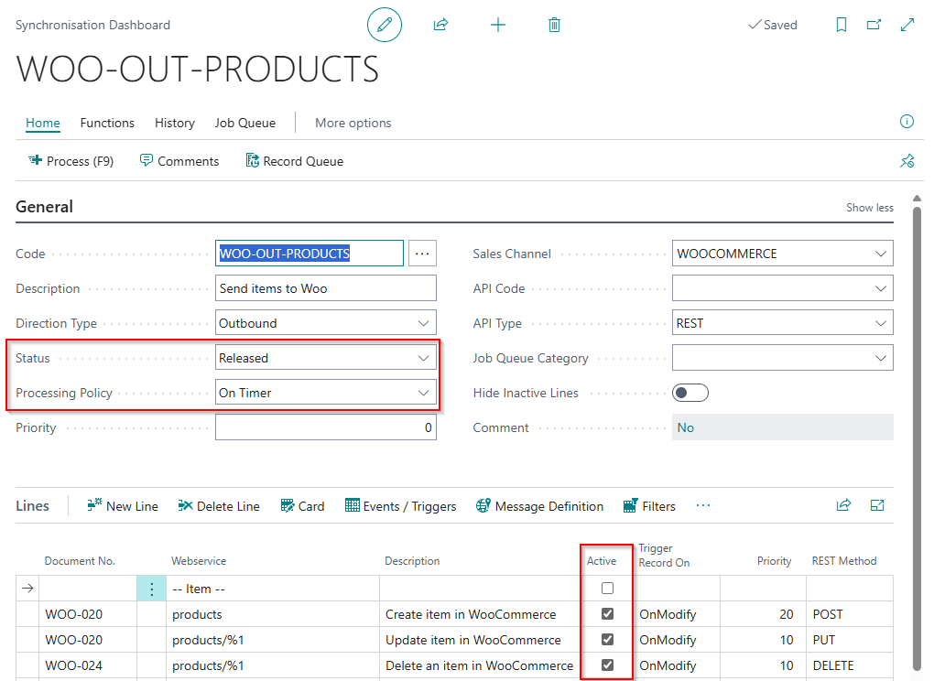Click the Document No. column header

(80, 561)
